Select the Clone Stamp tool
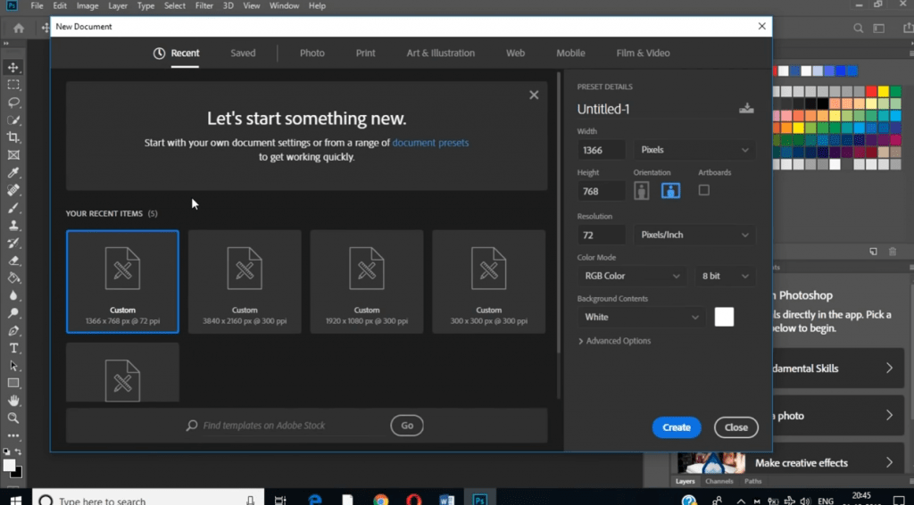The width and height of the screenshot is (914, 505). [13, 226]
